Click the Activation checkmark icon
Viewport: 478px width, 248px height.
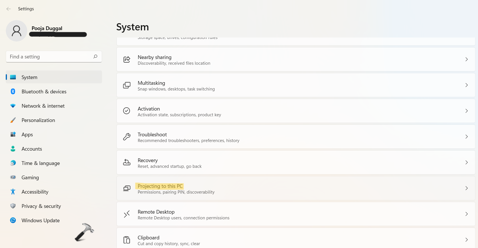pyautogui.click(x=127, y=111)
